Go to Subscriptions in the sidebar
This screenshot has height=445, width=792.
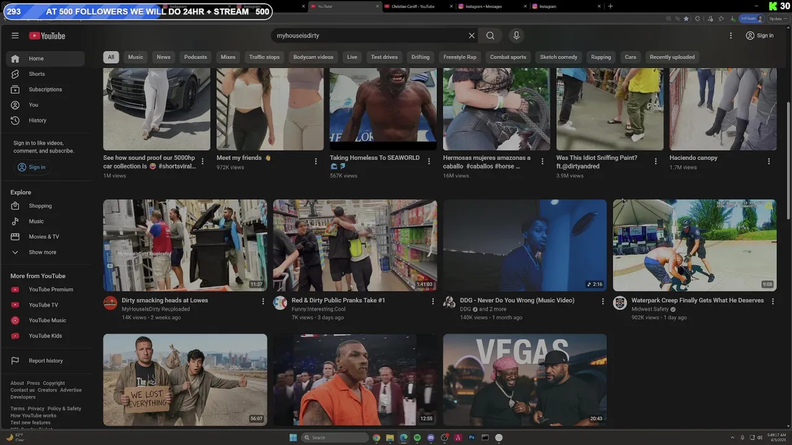(x=45, y=90)
